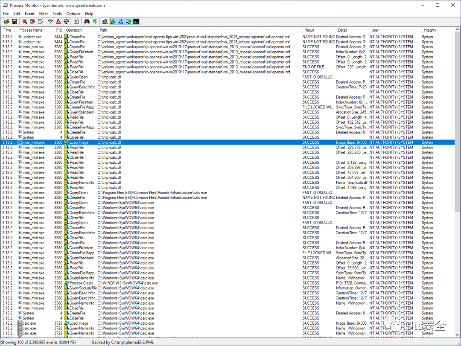Click the Acronis calc.exe QueryOpen path

152,192
